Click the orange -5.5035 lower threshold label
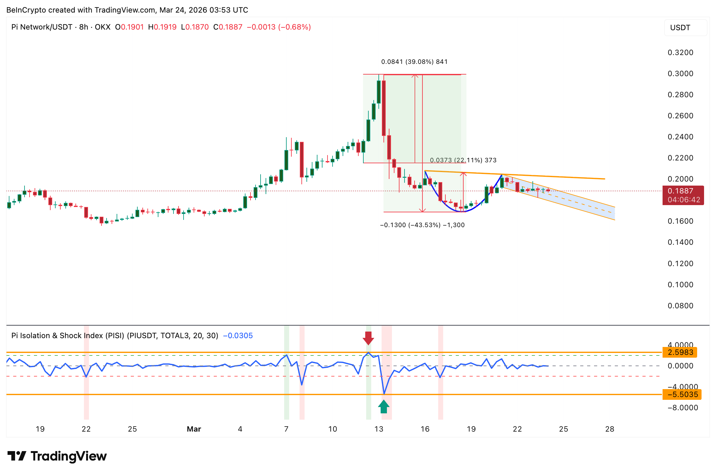This screenshot has width=716, height=475. tap(681, 394)
